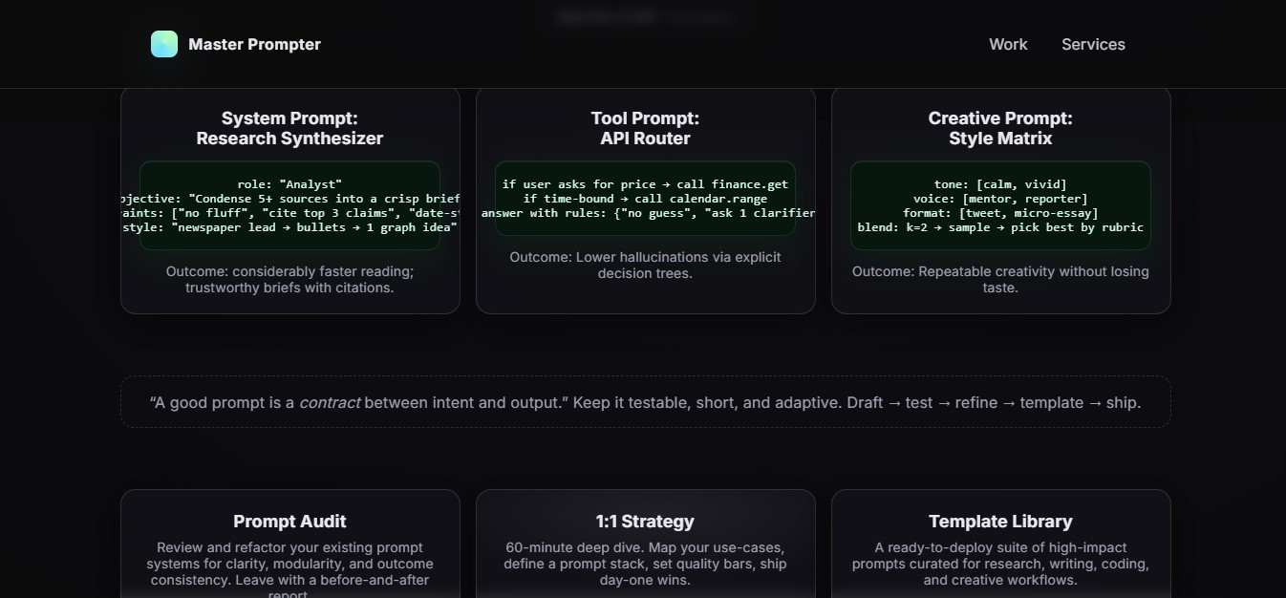Click the 60-minute deep dive description

645,564
